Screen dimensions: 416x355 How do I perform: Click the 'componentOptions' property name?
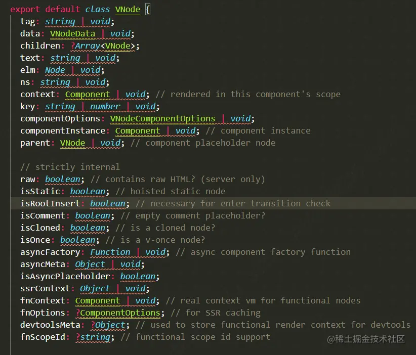pyautogui.click(x=60, y=118)
